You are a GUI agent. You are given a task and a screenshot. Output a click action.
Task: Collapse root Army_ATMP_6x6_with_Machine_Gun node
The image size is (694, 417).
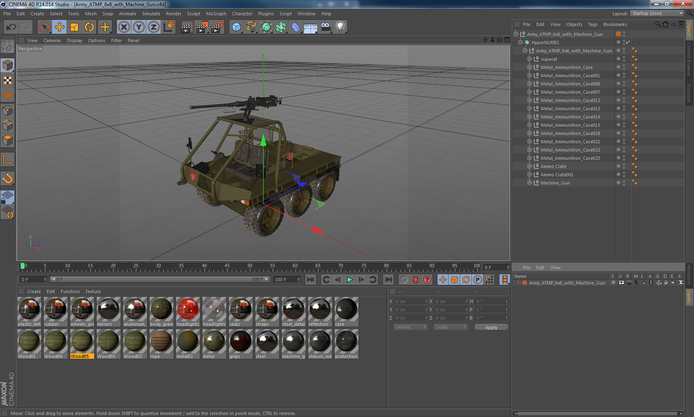[516, 34]
